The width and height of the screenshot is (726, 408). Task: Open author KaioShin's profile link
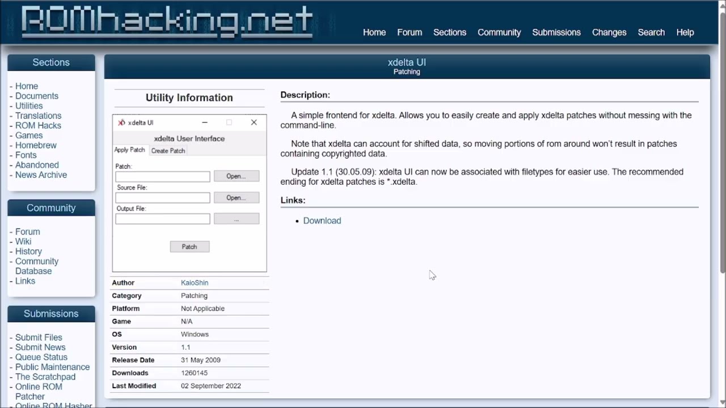pyautogui.click(x=195, y=283)
